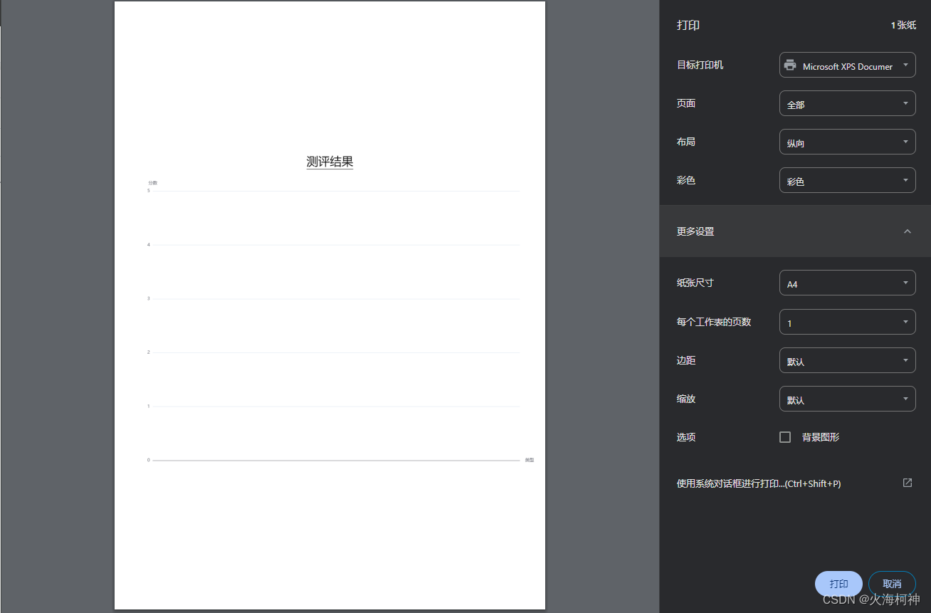Open the layout dropdown showing 纵向
931x613 pixels.
click(x=847, y=142)
